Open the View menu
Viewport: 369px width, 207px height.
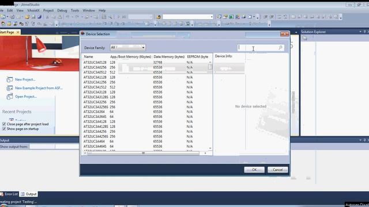20,10
